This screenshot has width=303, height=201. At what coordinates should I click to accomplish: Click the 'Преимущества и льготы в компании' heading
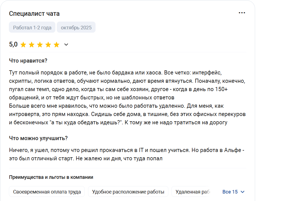click(x=51, y=177)
